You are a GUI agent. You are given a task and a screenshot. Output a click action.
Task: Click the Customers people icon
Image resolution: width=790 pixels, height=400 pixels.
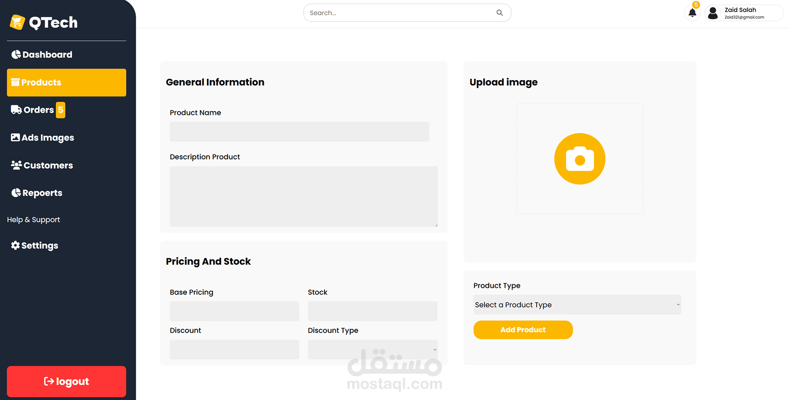[x=16, y=165]
